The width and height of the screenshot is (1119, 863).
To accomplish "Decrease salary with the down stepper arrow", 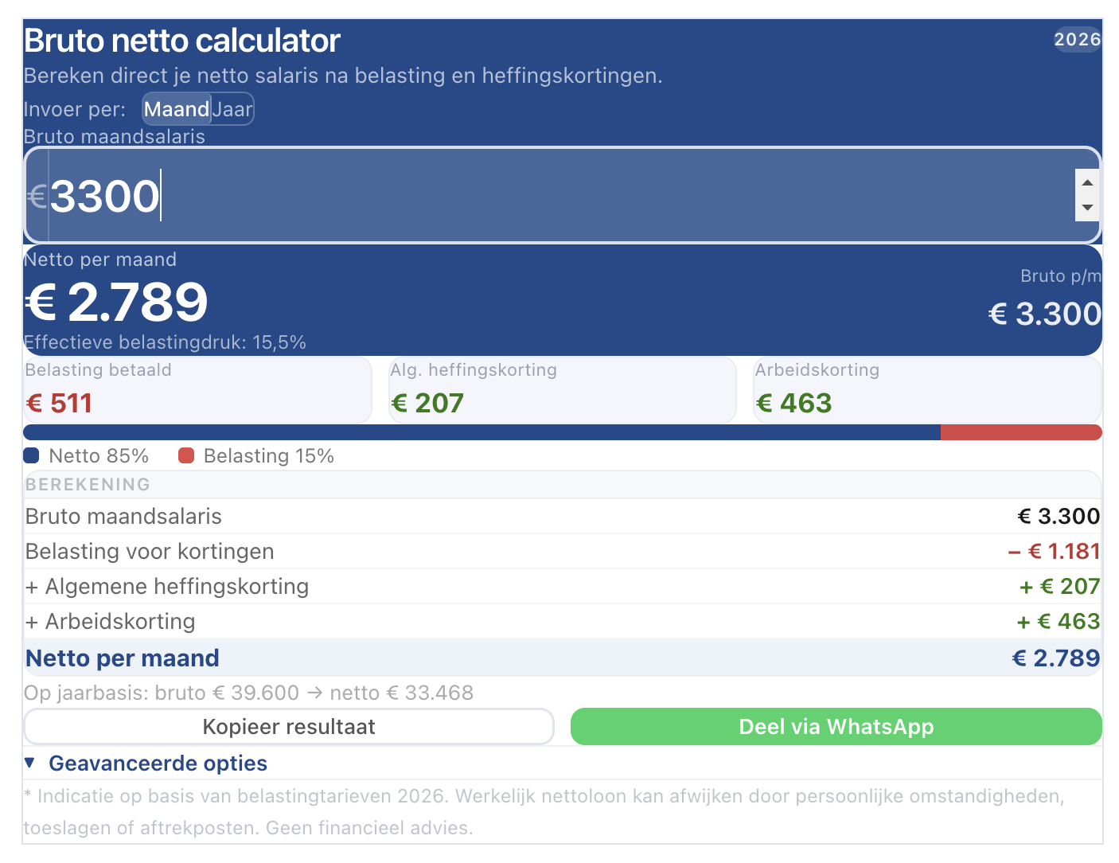I will 1087,208.
